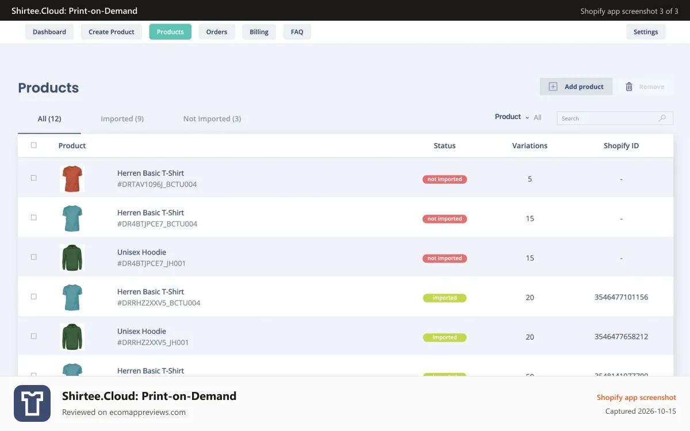Click not imported badge for #DR4BTJPCE7_BCTU004
The width and height of the screenshot is (690, 431).
click(x=444, y=219)
